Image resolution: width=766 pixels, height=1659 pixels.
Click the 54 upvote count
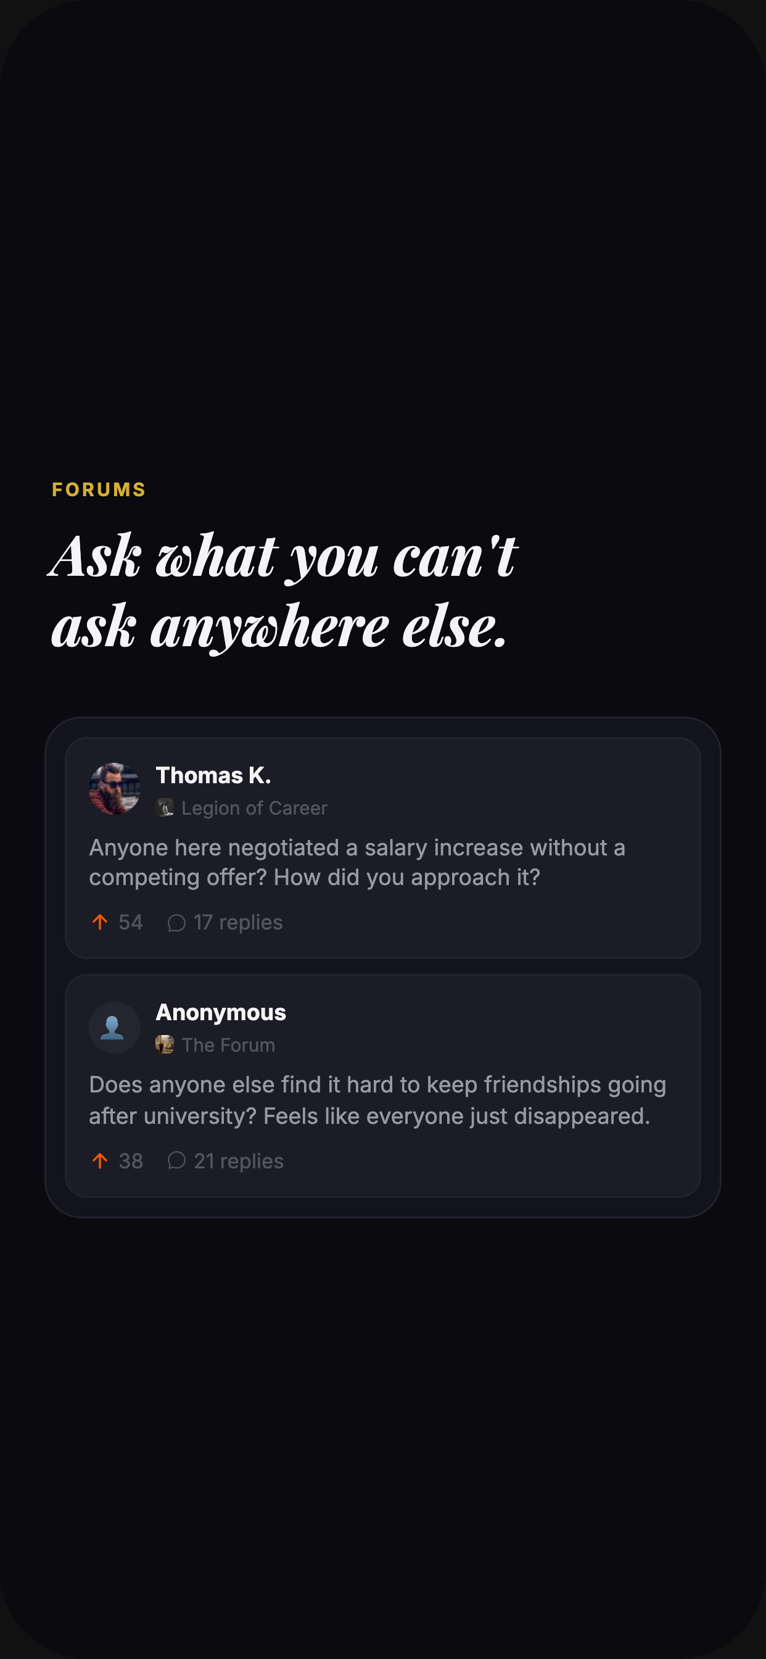click(x=131, y=922)
